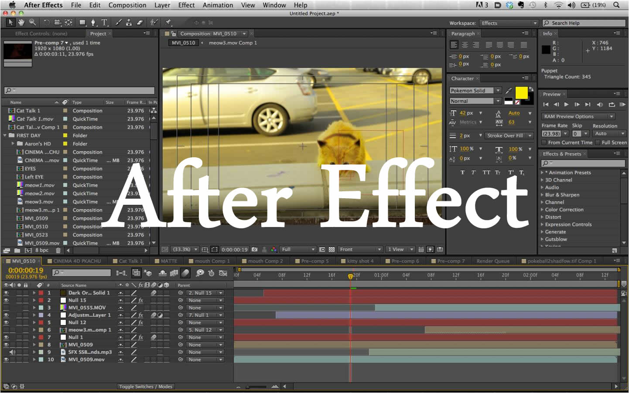
Task: Mute audio of SFX SSB...nds.mp3 layer
Action: click(12, 352)
